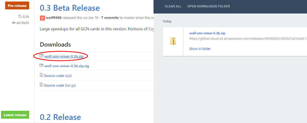Click the commit icon beside ab18a53
The width and height of the screenshot is (307, 123).
pos(14,23)
